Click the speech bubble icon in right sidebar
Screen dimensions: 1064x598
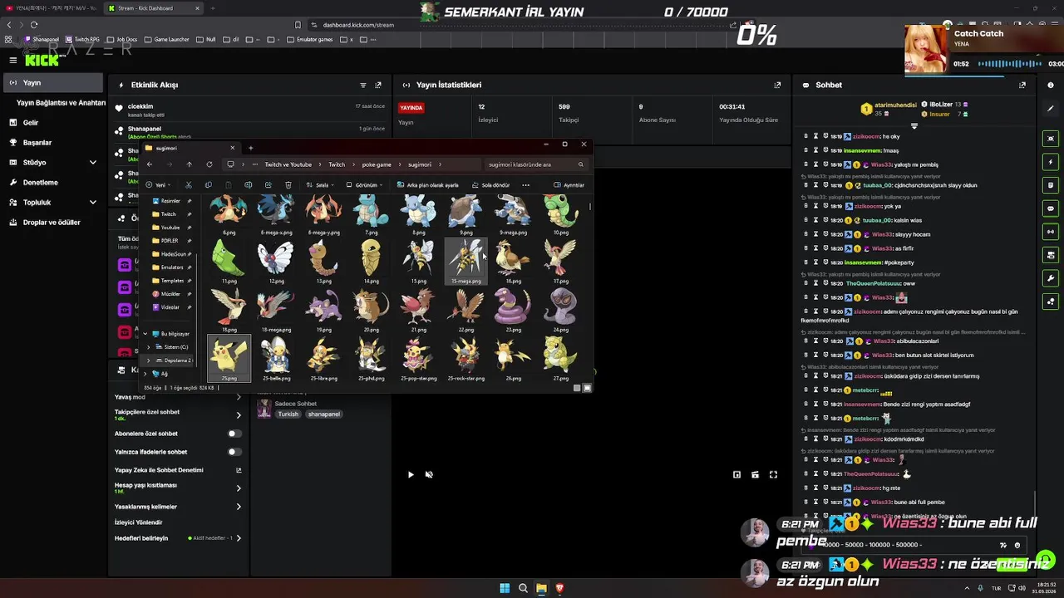(x=1051, y=208)
